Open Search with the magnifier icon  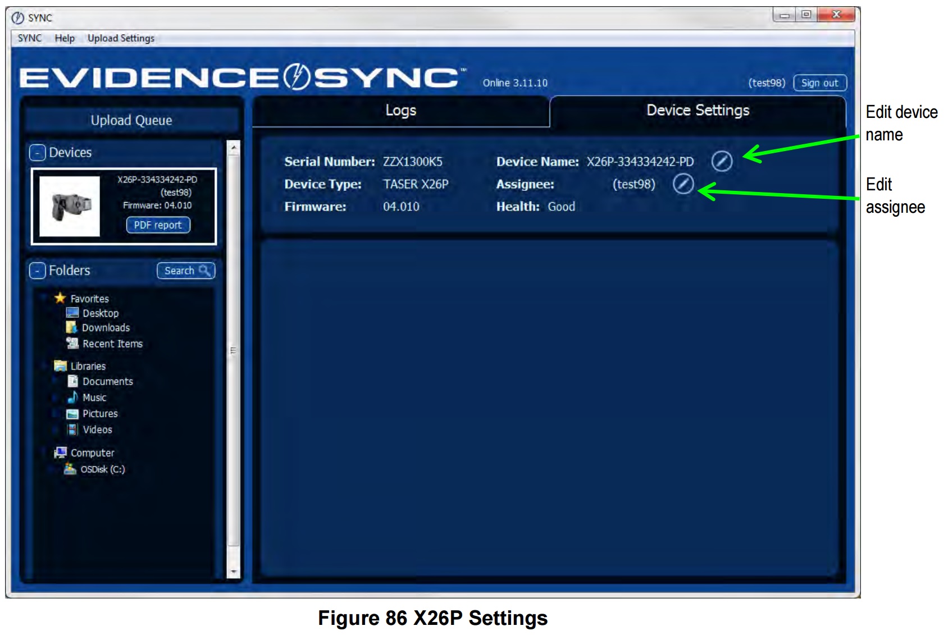[x=206, y=271]
